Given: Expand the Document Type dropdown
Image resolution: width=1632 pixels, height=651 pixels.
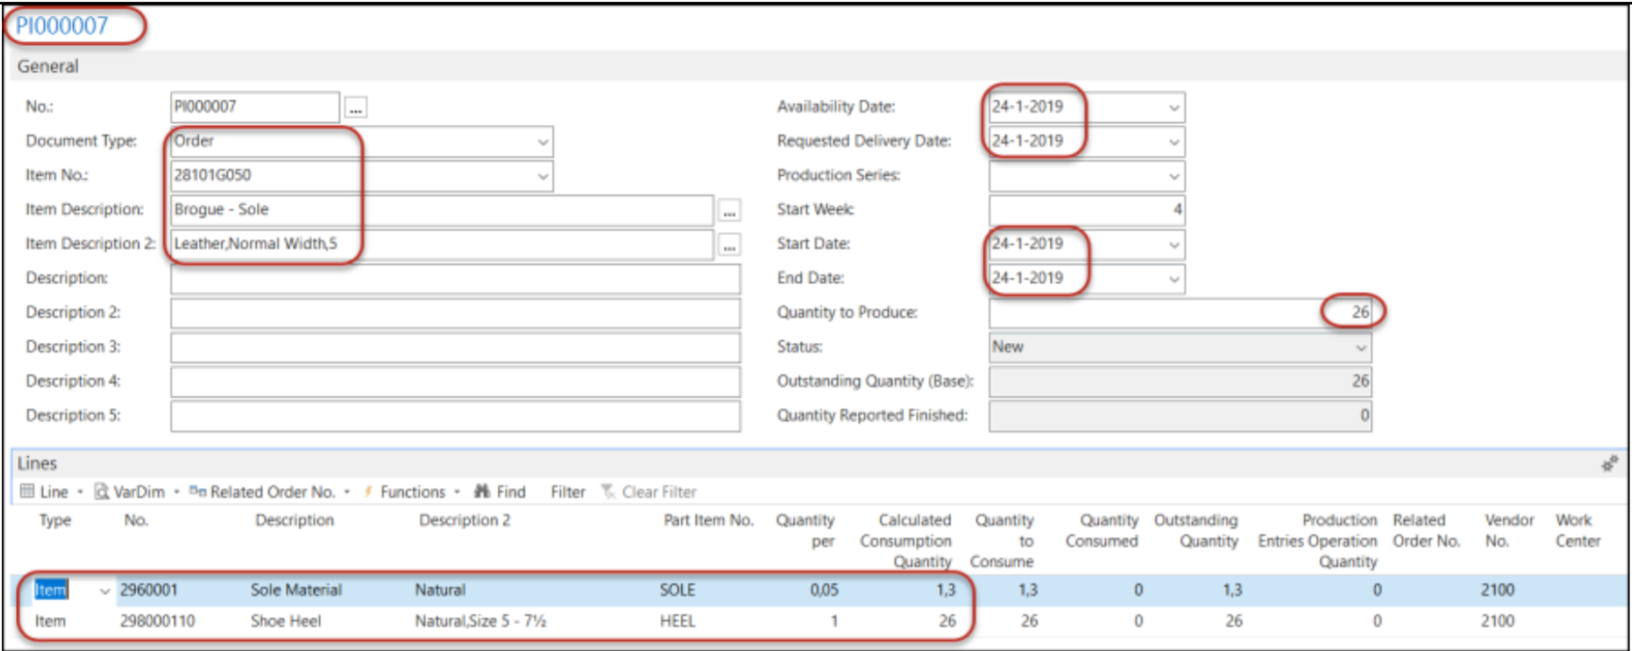Looking at the screenshot, I should click(x=542, y=141).
